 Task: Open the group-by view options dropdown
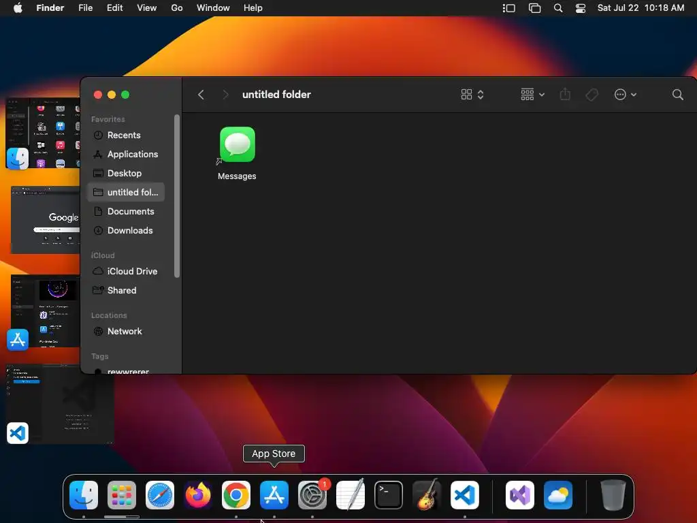(532, 94)
